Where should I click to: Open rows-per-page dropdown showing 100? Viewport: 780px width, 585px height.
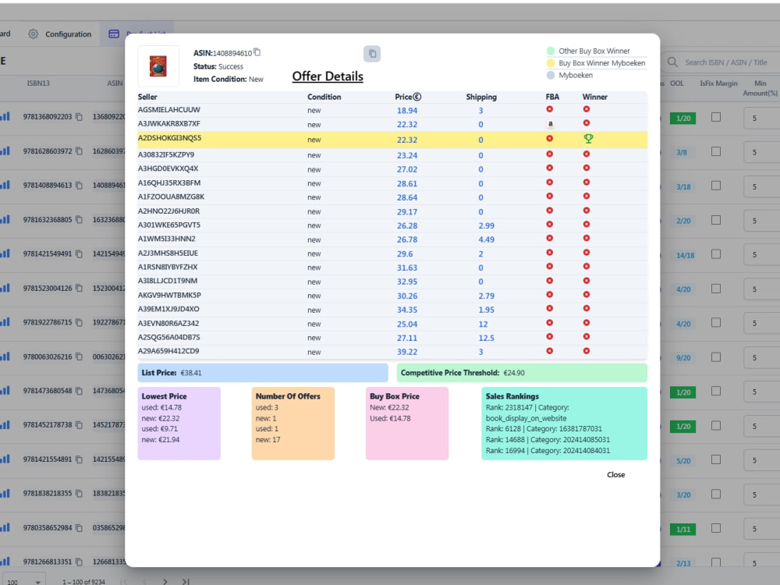(23, 581)
